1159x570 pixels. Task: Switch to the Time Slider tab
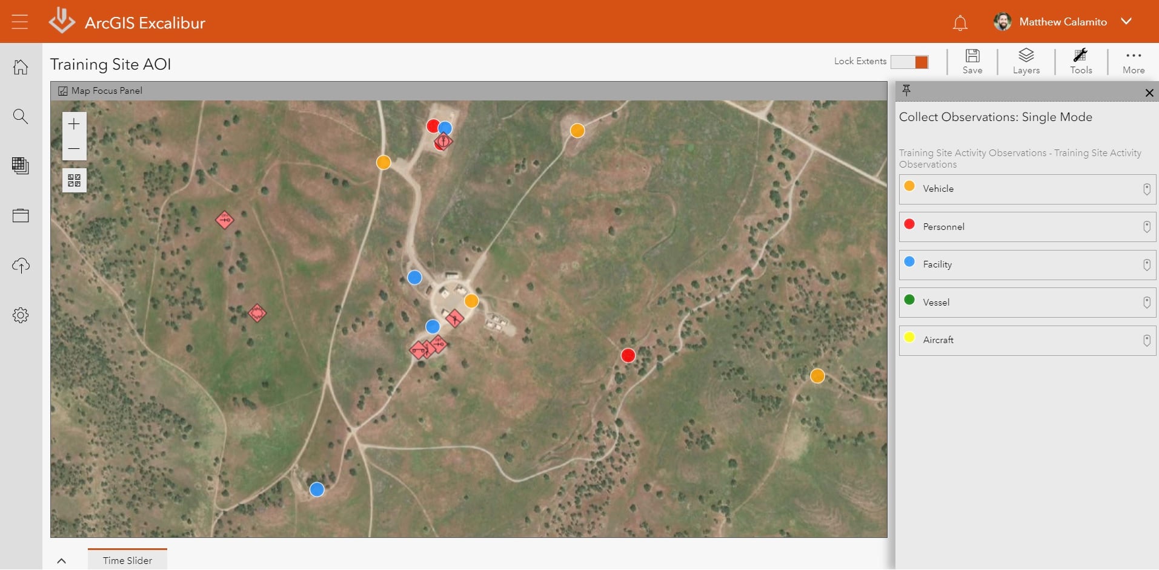point(127,560)
